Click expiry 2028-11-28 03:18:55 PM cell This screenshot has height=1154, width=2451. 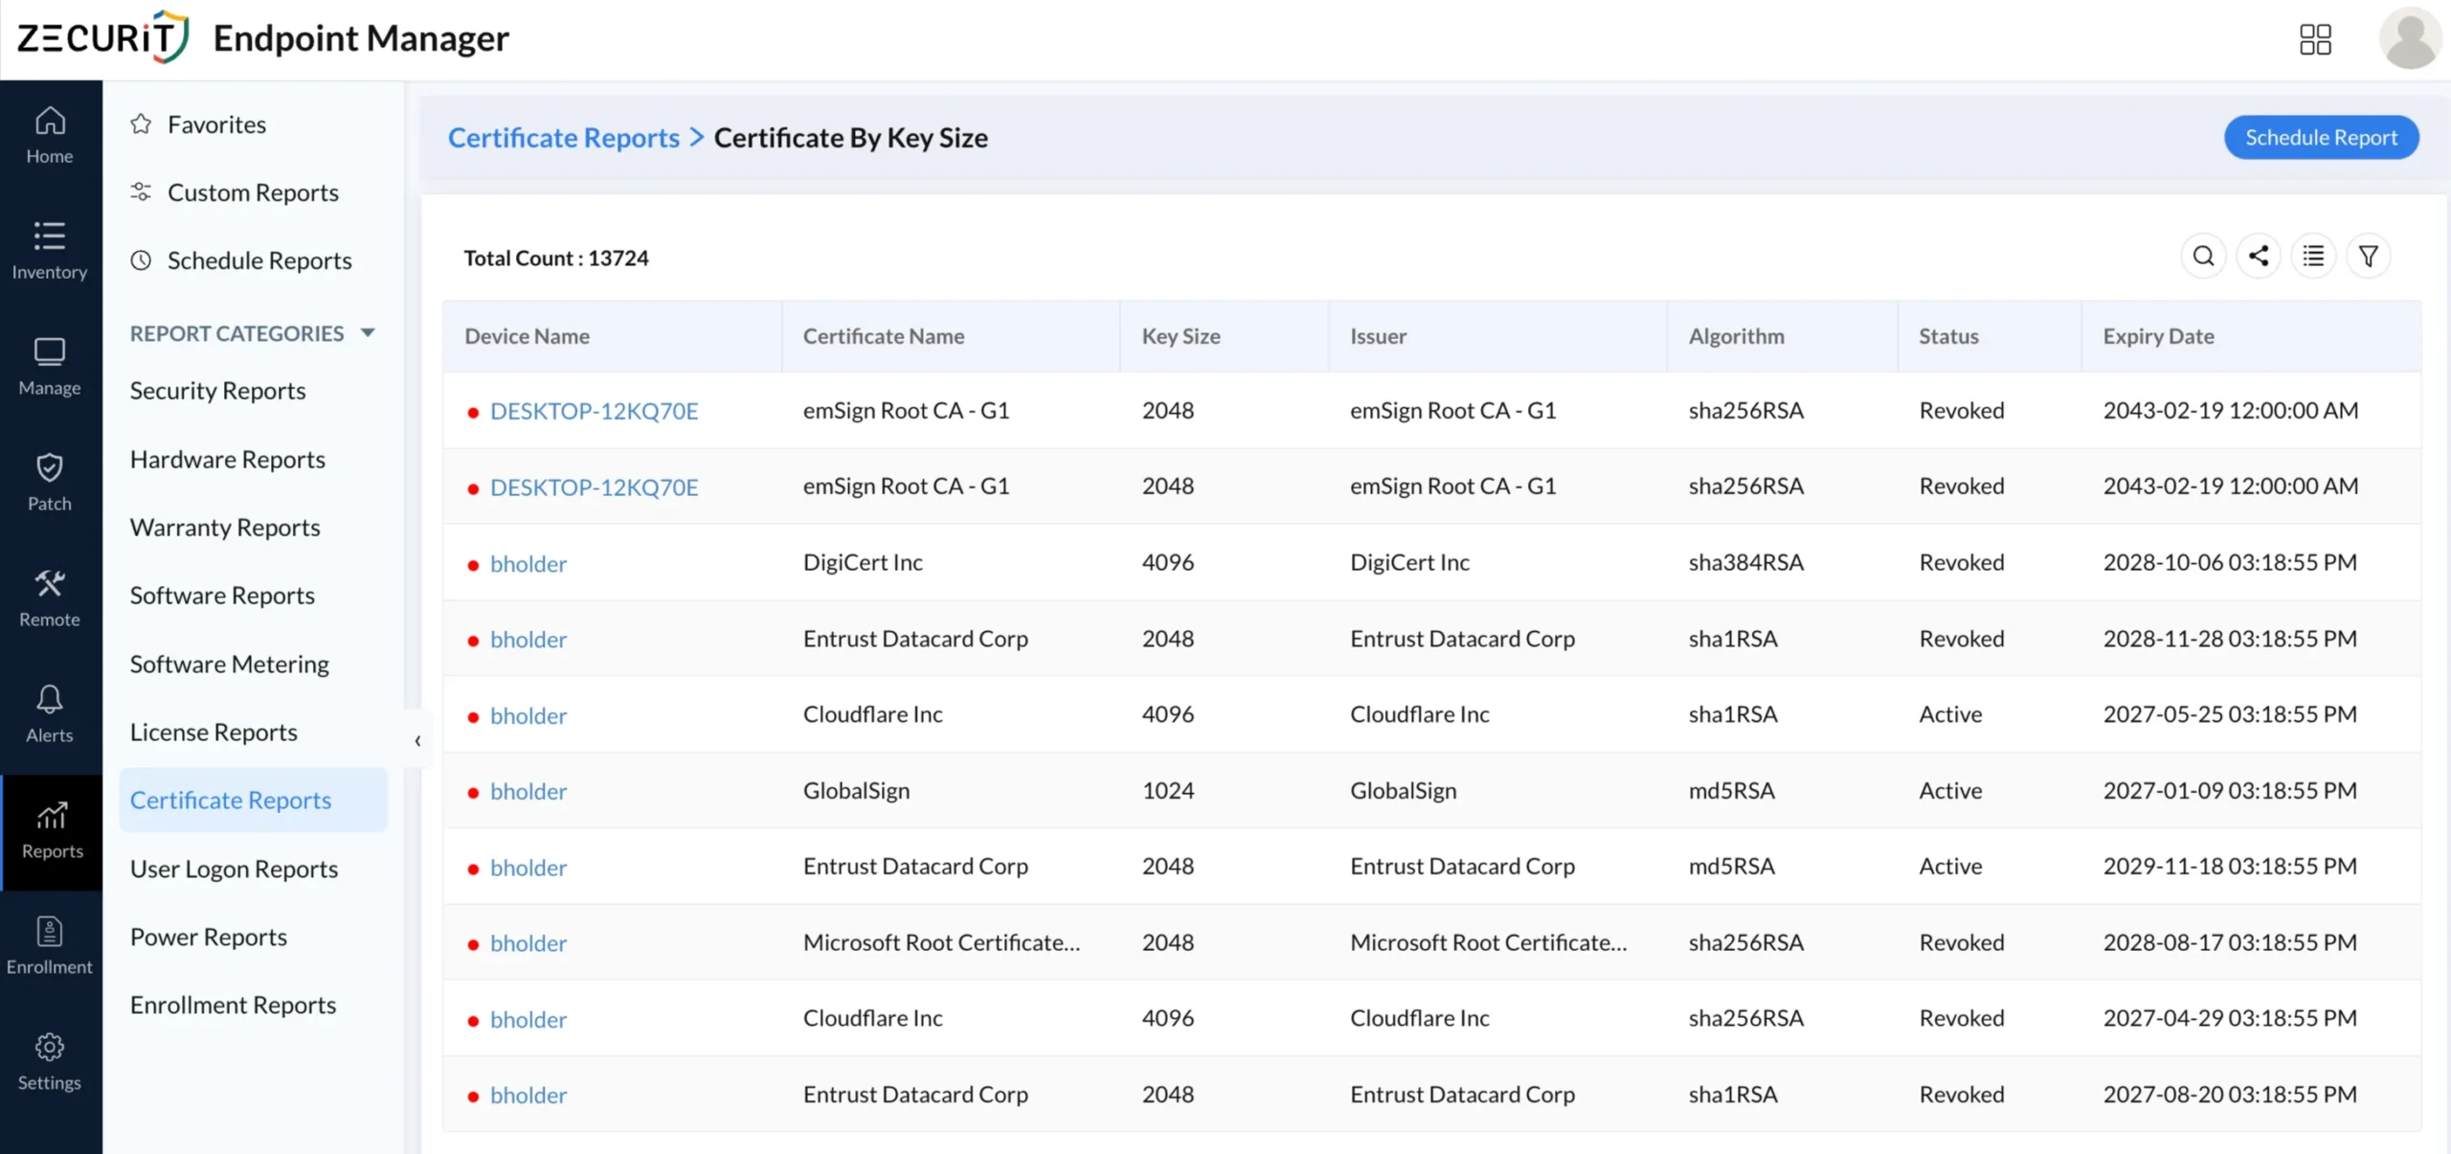[2230, 638]
